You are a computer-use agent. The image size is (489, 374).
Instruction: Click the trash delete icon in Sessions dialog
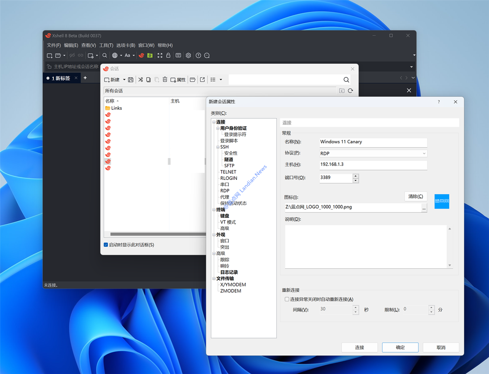pyautogui.click(x=165, y=79)
